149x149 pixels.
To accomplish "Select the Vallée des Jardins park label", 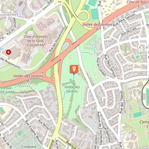I will 72,89.
